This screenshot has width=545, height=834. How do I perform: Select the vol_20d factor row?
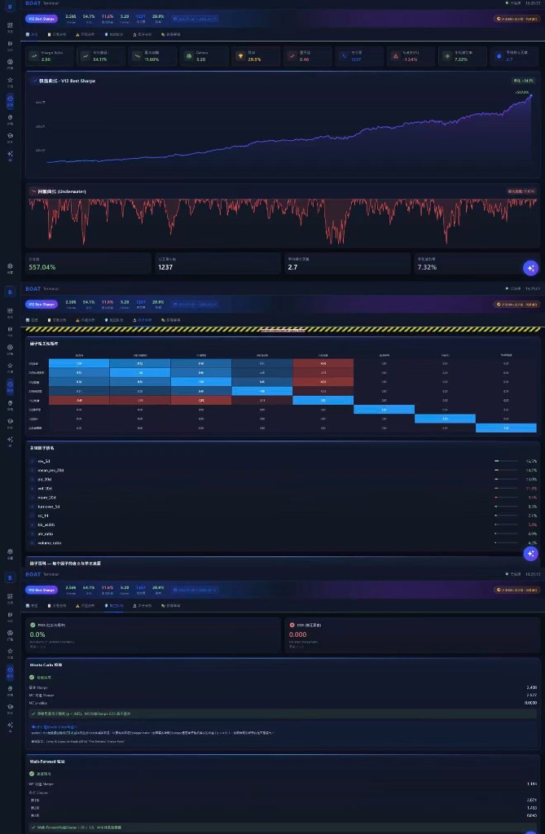point(283,489)
